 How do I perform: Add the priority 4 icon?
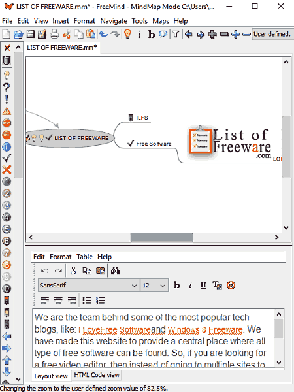pos(7,218)
